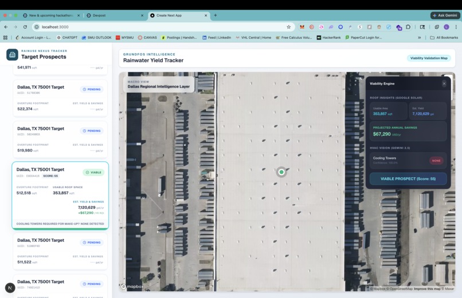Image resolution: width=462 pixels, height=298 pixels.
Task: Click the Dallas Regional Intelligence Layer label
Action: click(159, 87)
